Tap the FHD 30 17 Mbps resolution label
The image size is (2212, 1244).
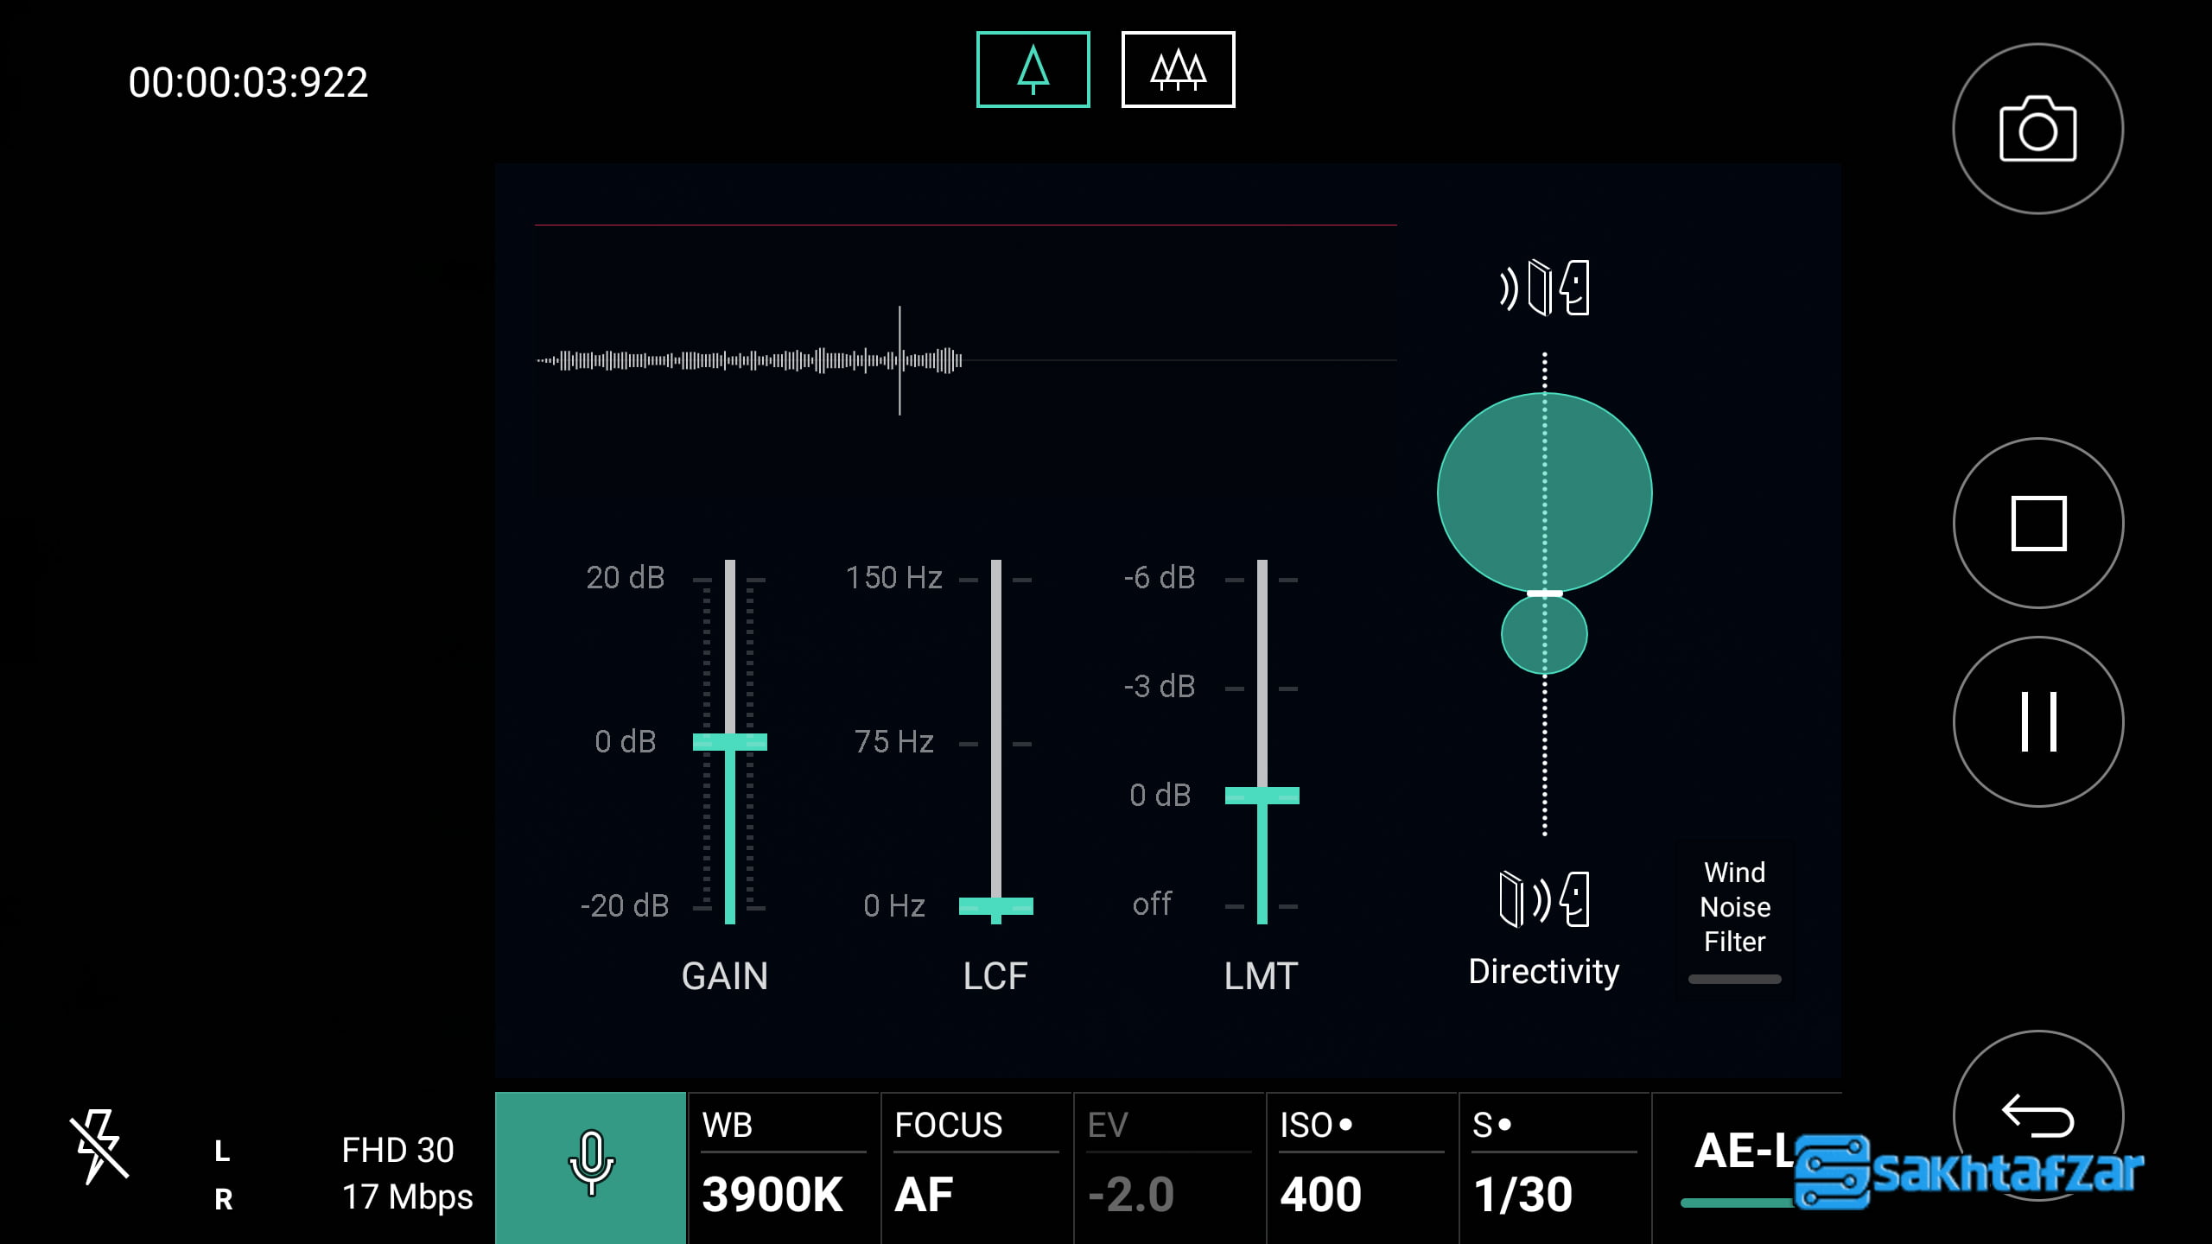click(x=406, y=1173)
